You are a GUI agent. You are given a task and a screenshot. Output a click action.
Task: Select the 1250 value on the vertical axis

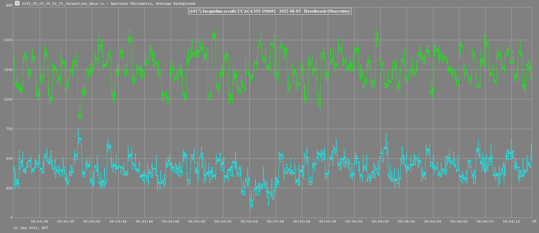[8, 70]
